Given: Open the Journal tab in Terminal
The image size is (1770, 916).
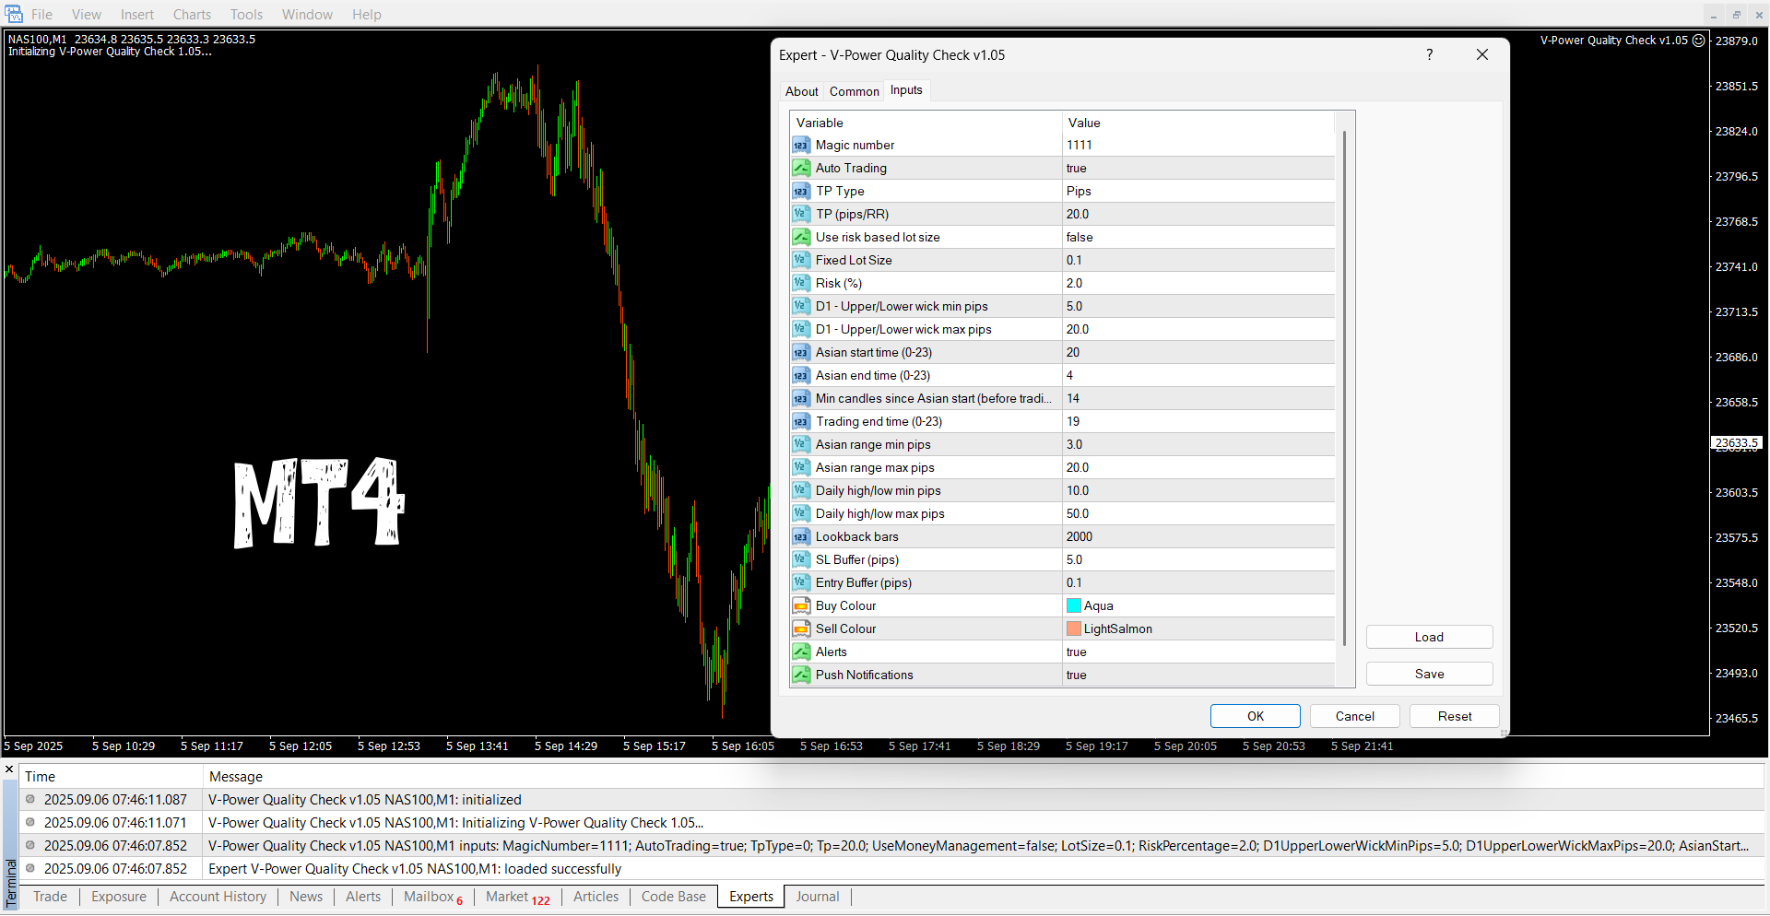Looking at the screenshot, I should pos(818,897).
